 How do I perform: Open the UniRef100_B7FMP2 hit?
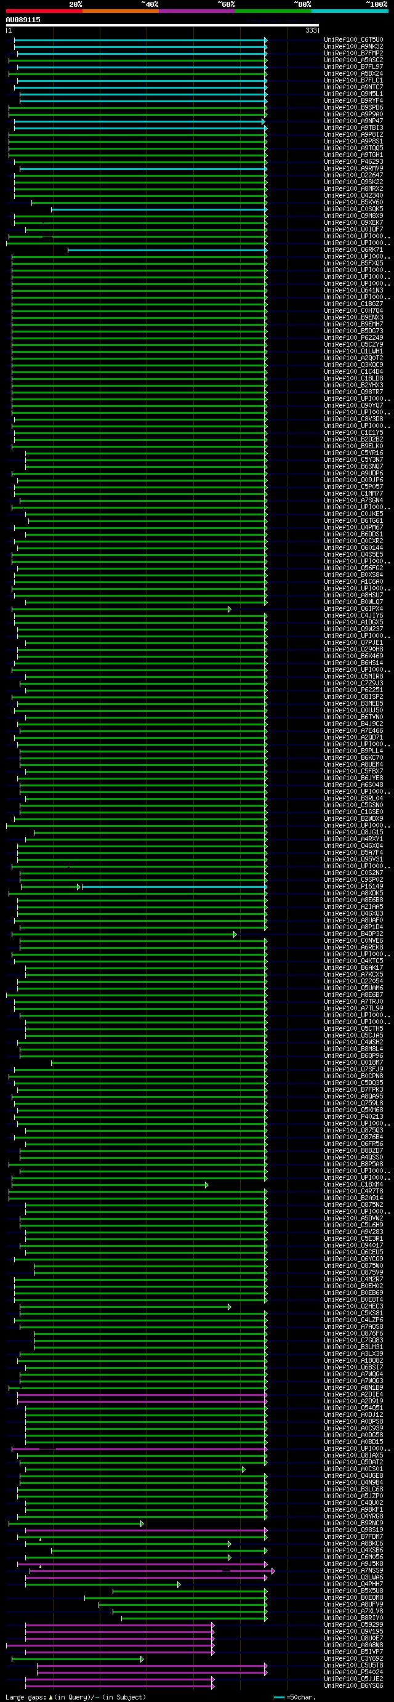pos(353,53)
